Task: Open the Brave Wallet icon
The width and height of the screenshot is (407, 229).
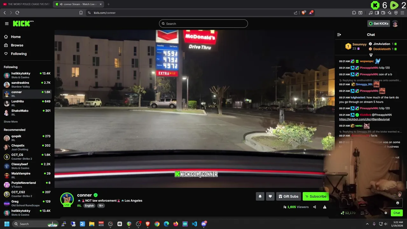Action: coord(383,13)
